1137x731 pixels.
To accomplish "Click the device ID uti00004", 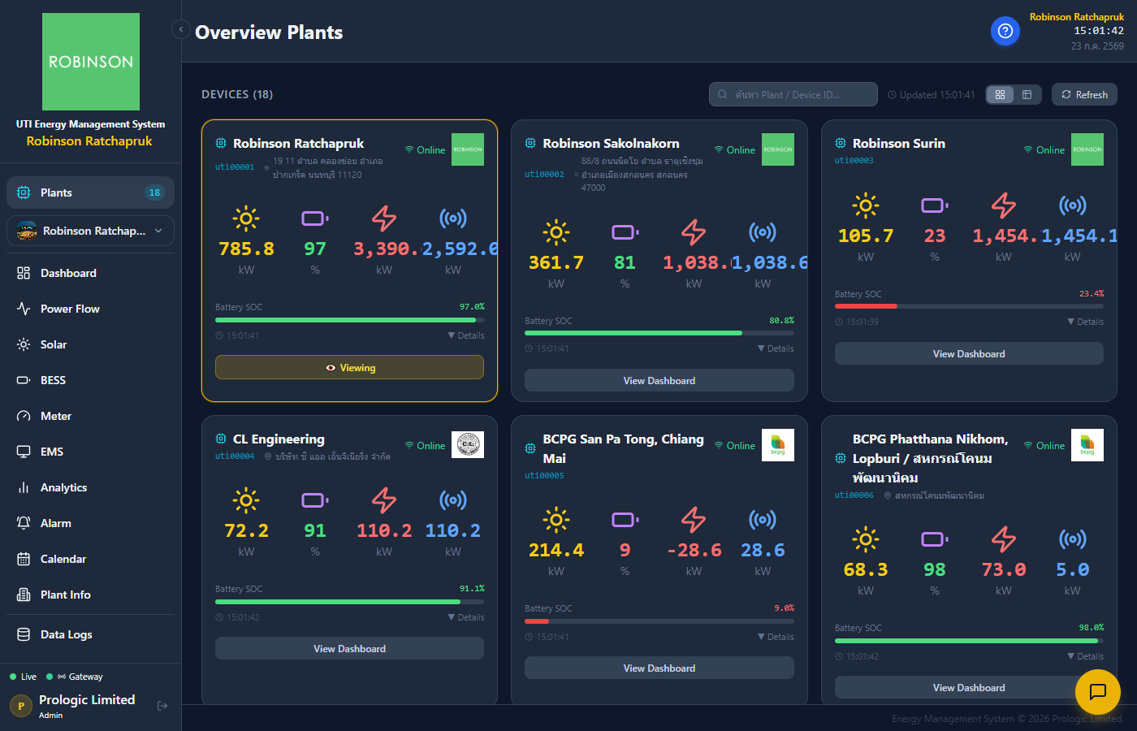I will [235, 456].
